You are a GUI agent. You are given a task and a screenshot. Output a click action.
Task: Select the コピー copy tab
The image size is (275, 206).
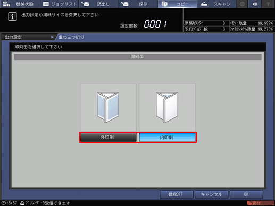177,4
